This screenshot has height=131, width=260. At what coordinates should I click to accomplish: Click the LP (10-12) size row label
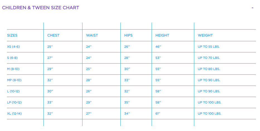point(14,102)
